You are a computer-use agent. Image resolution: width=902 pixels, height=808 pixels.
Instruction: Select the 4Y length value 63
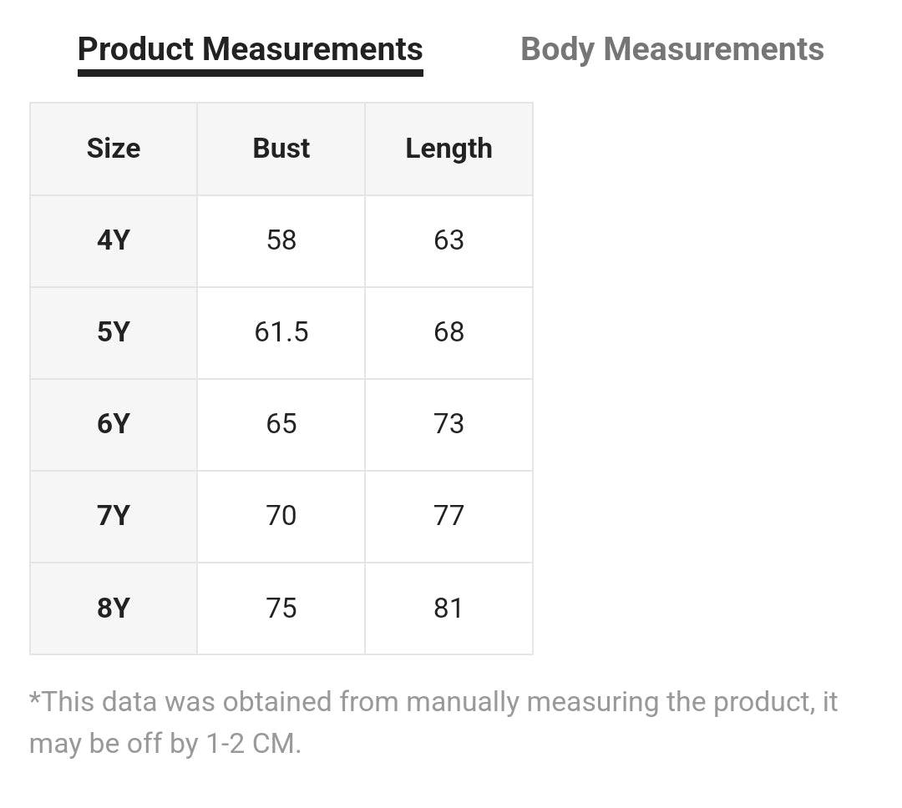pos(448,240)
